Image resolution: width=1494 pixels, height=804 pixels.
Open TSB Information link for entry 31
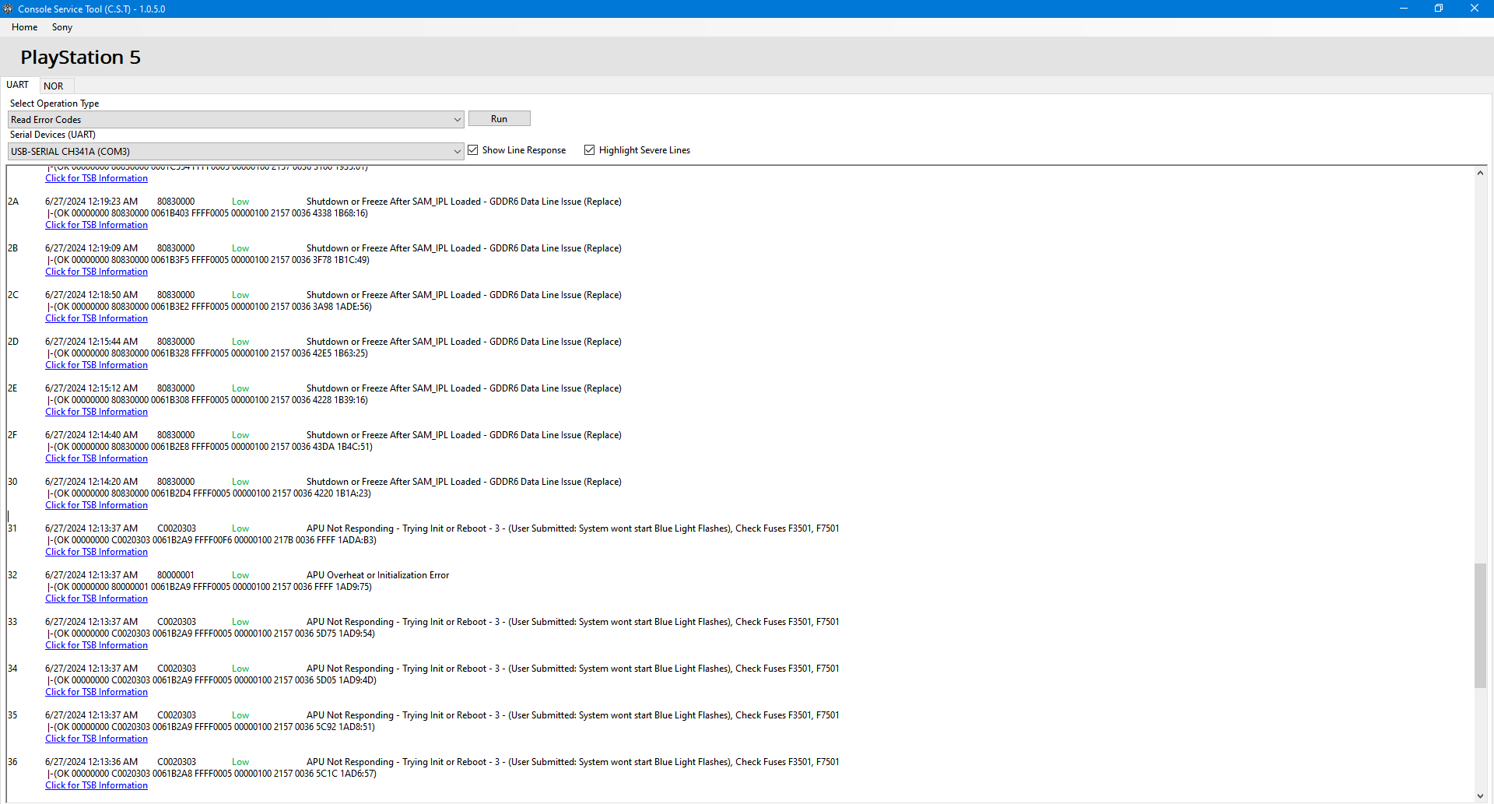96,552
